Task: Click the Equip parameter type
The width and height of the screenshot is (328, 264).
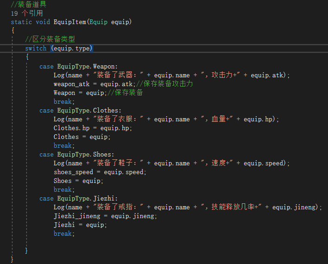Action: pyautogui.click(x=98, y=22)
